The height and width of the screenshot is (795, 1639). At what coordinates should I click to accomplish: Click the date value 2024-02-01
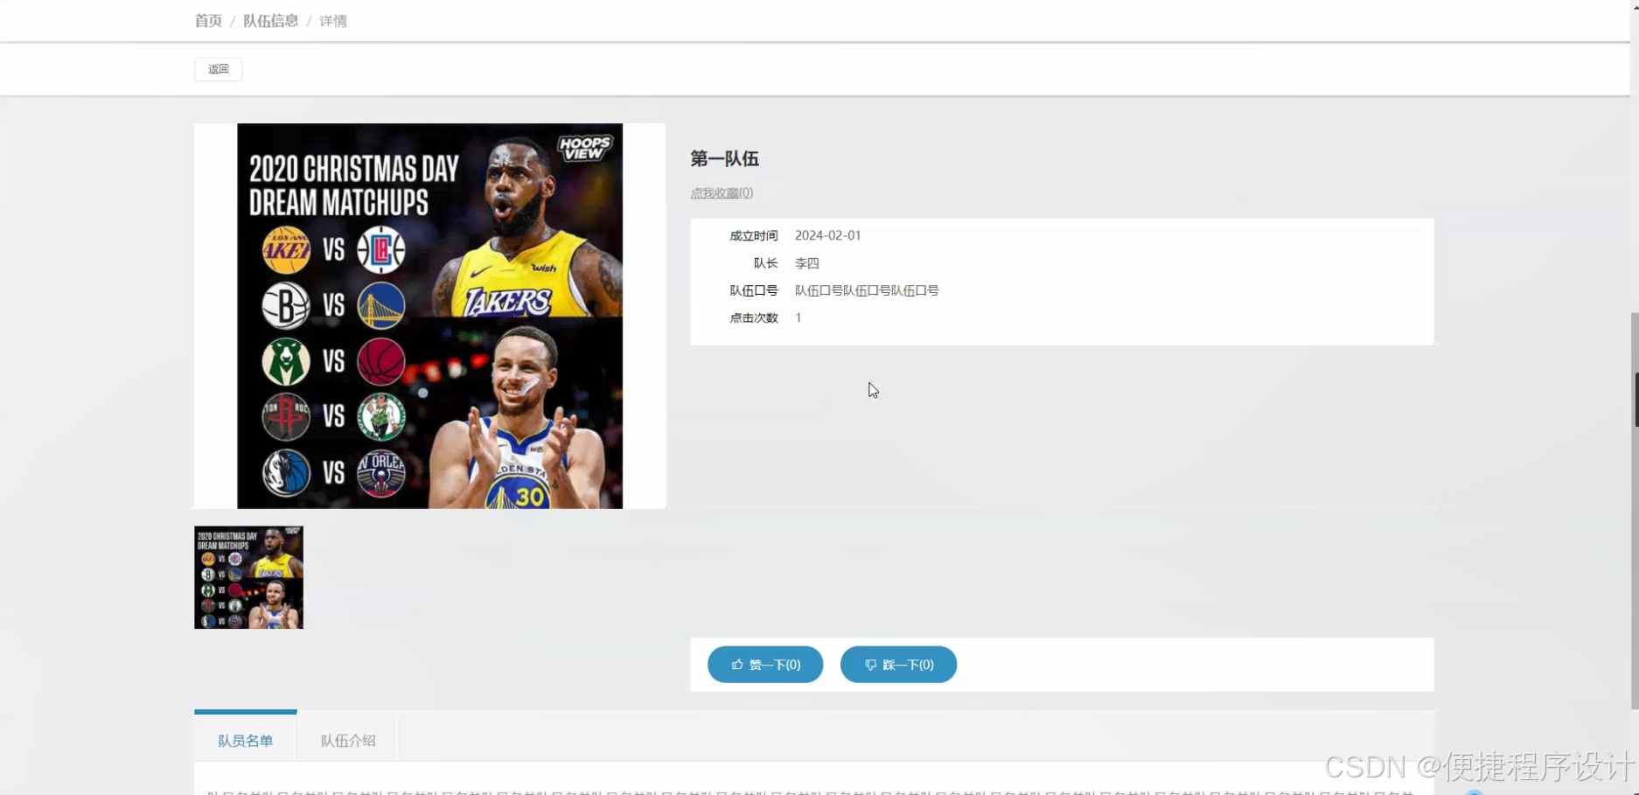pyautogui.click(x=827, y=235)
